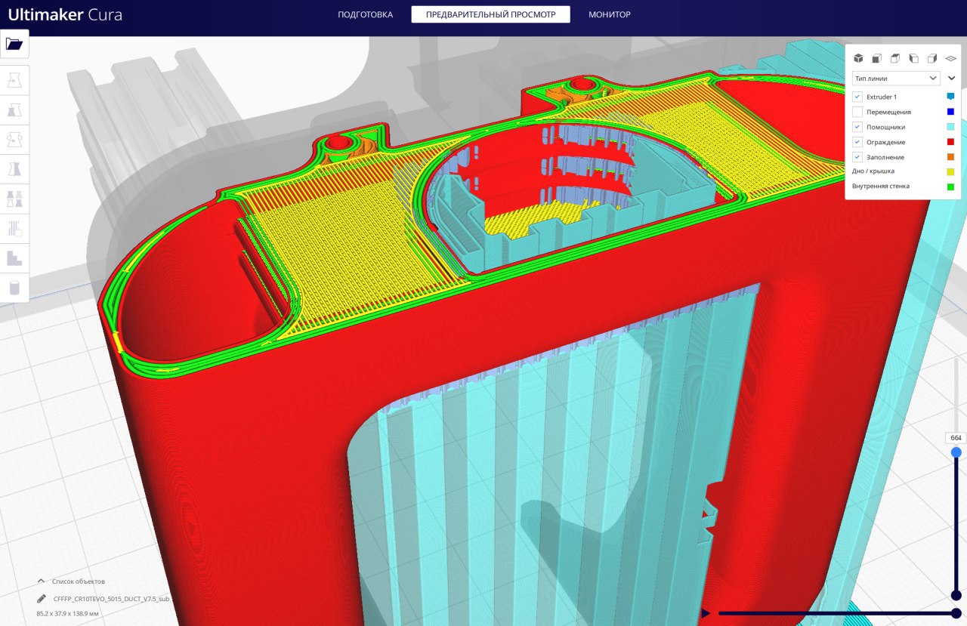Click the red Ограждение color swatch
Viewport: 967px width, 626px height.
coord(950,142)
